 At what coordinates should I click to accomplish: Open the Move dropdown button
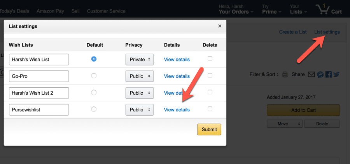coord(284,124)
